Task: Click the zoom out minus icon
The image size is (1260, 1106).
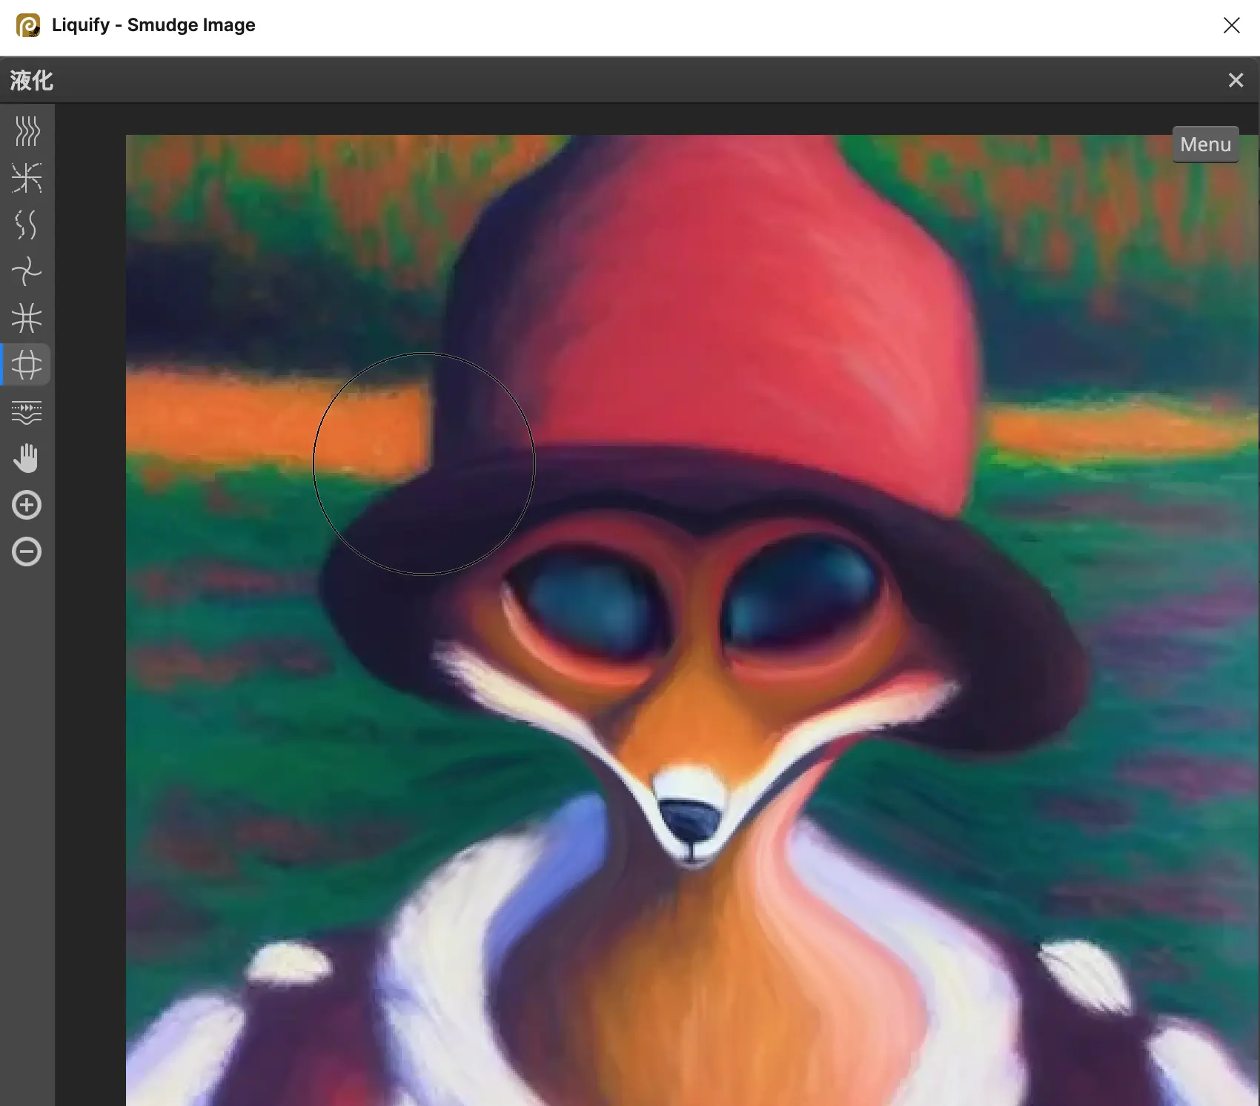Action: click(x=27, y=552)
